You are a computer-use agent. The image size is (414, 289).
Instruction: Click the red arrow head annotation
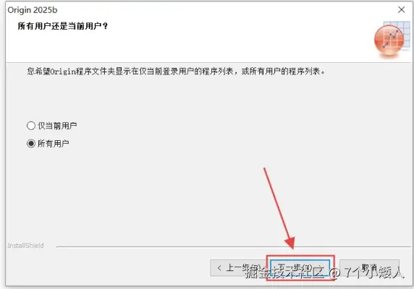click(290, 243)
